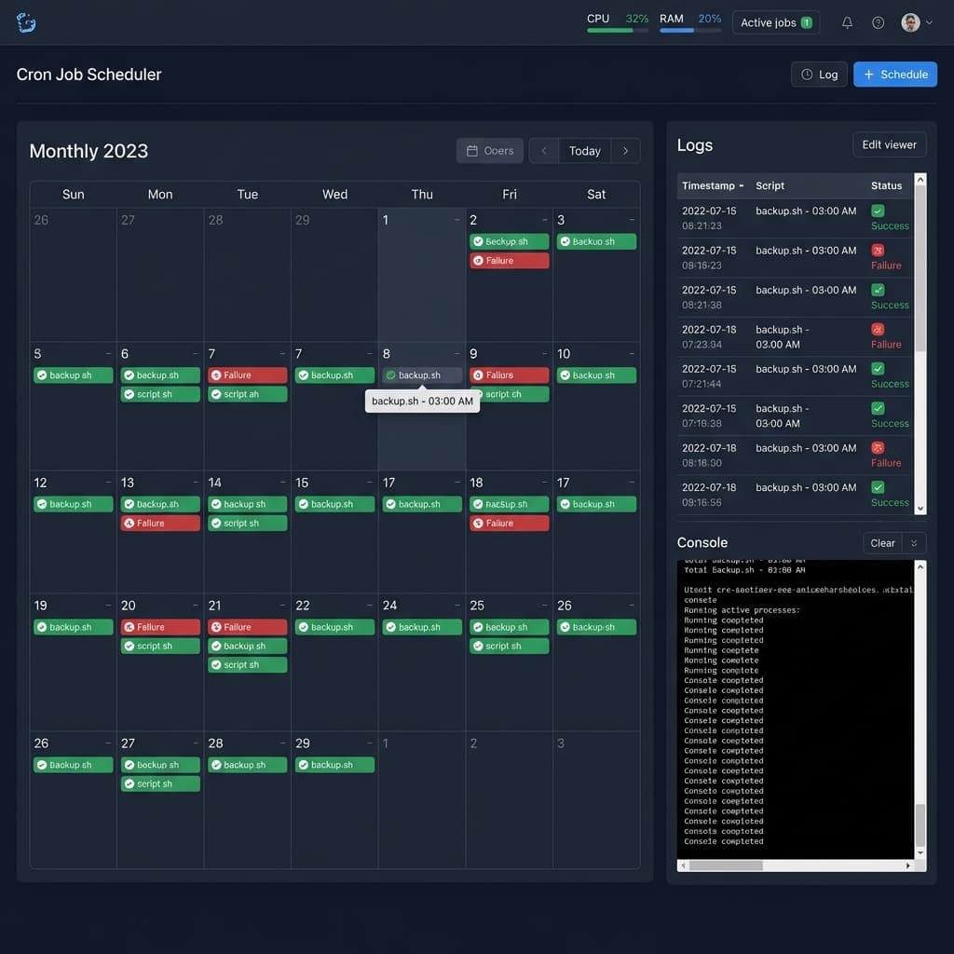This screenshot has width=954, height=954.
Task: Jump to Today in the calendar
Action: pos(584,151)
